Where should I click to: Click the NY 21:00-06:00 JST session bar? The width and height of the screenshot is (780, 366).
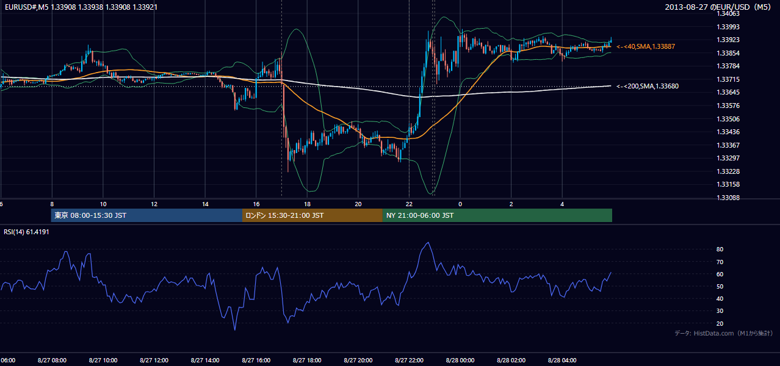coord(497,215)
